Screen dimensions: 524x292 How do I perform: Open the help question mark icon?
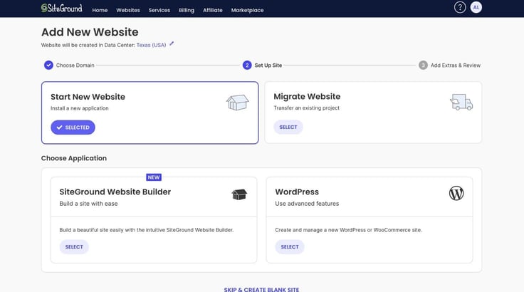(460, 7)
